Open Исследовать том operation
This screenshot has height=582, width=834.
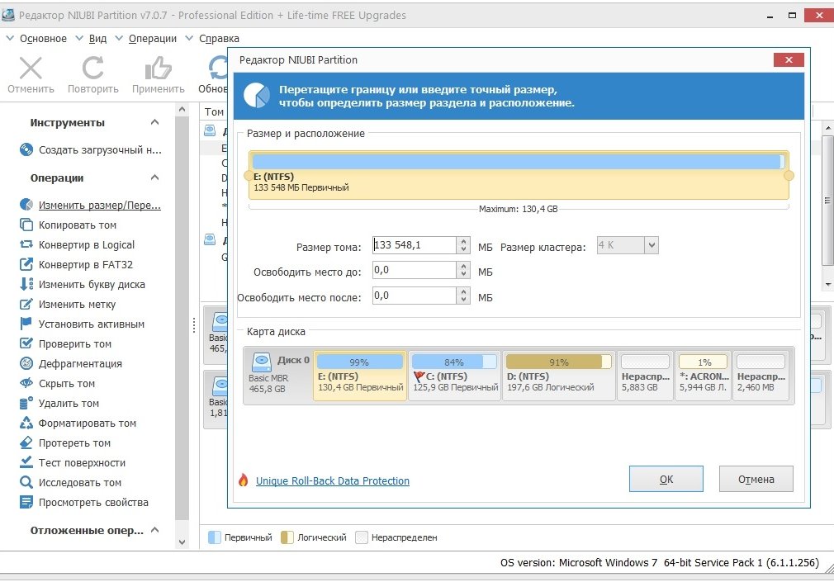[71, 482]
